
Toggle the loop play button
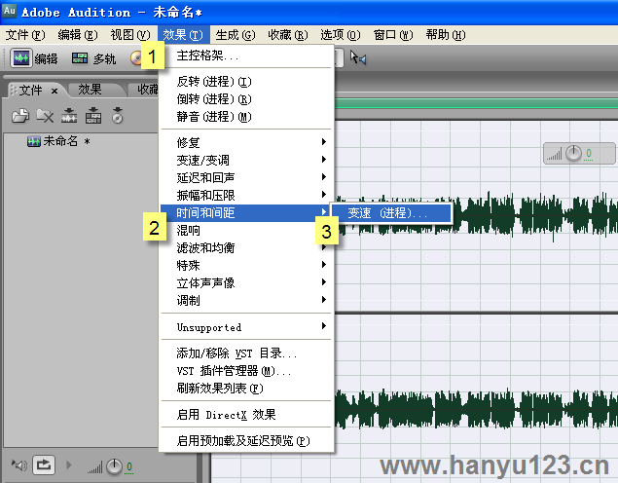(x=44, y=465)
